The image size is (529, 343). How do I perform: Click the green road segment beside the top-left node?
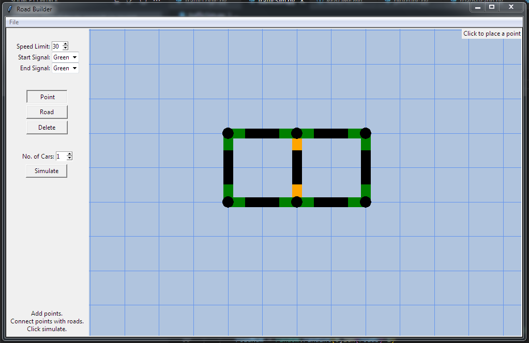(238, 133)
